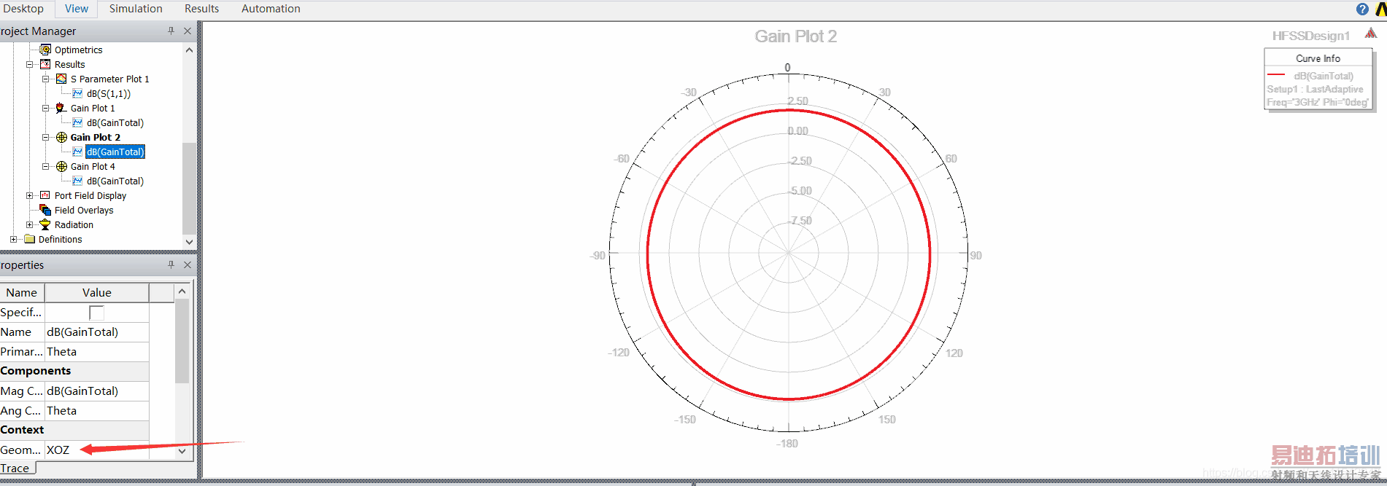Viewport: 1387px width, 486px height.
Task: Click the S Parameter Plot 1 icon
Action: [x=61, y=79]
